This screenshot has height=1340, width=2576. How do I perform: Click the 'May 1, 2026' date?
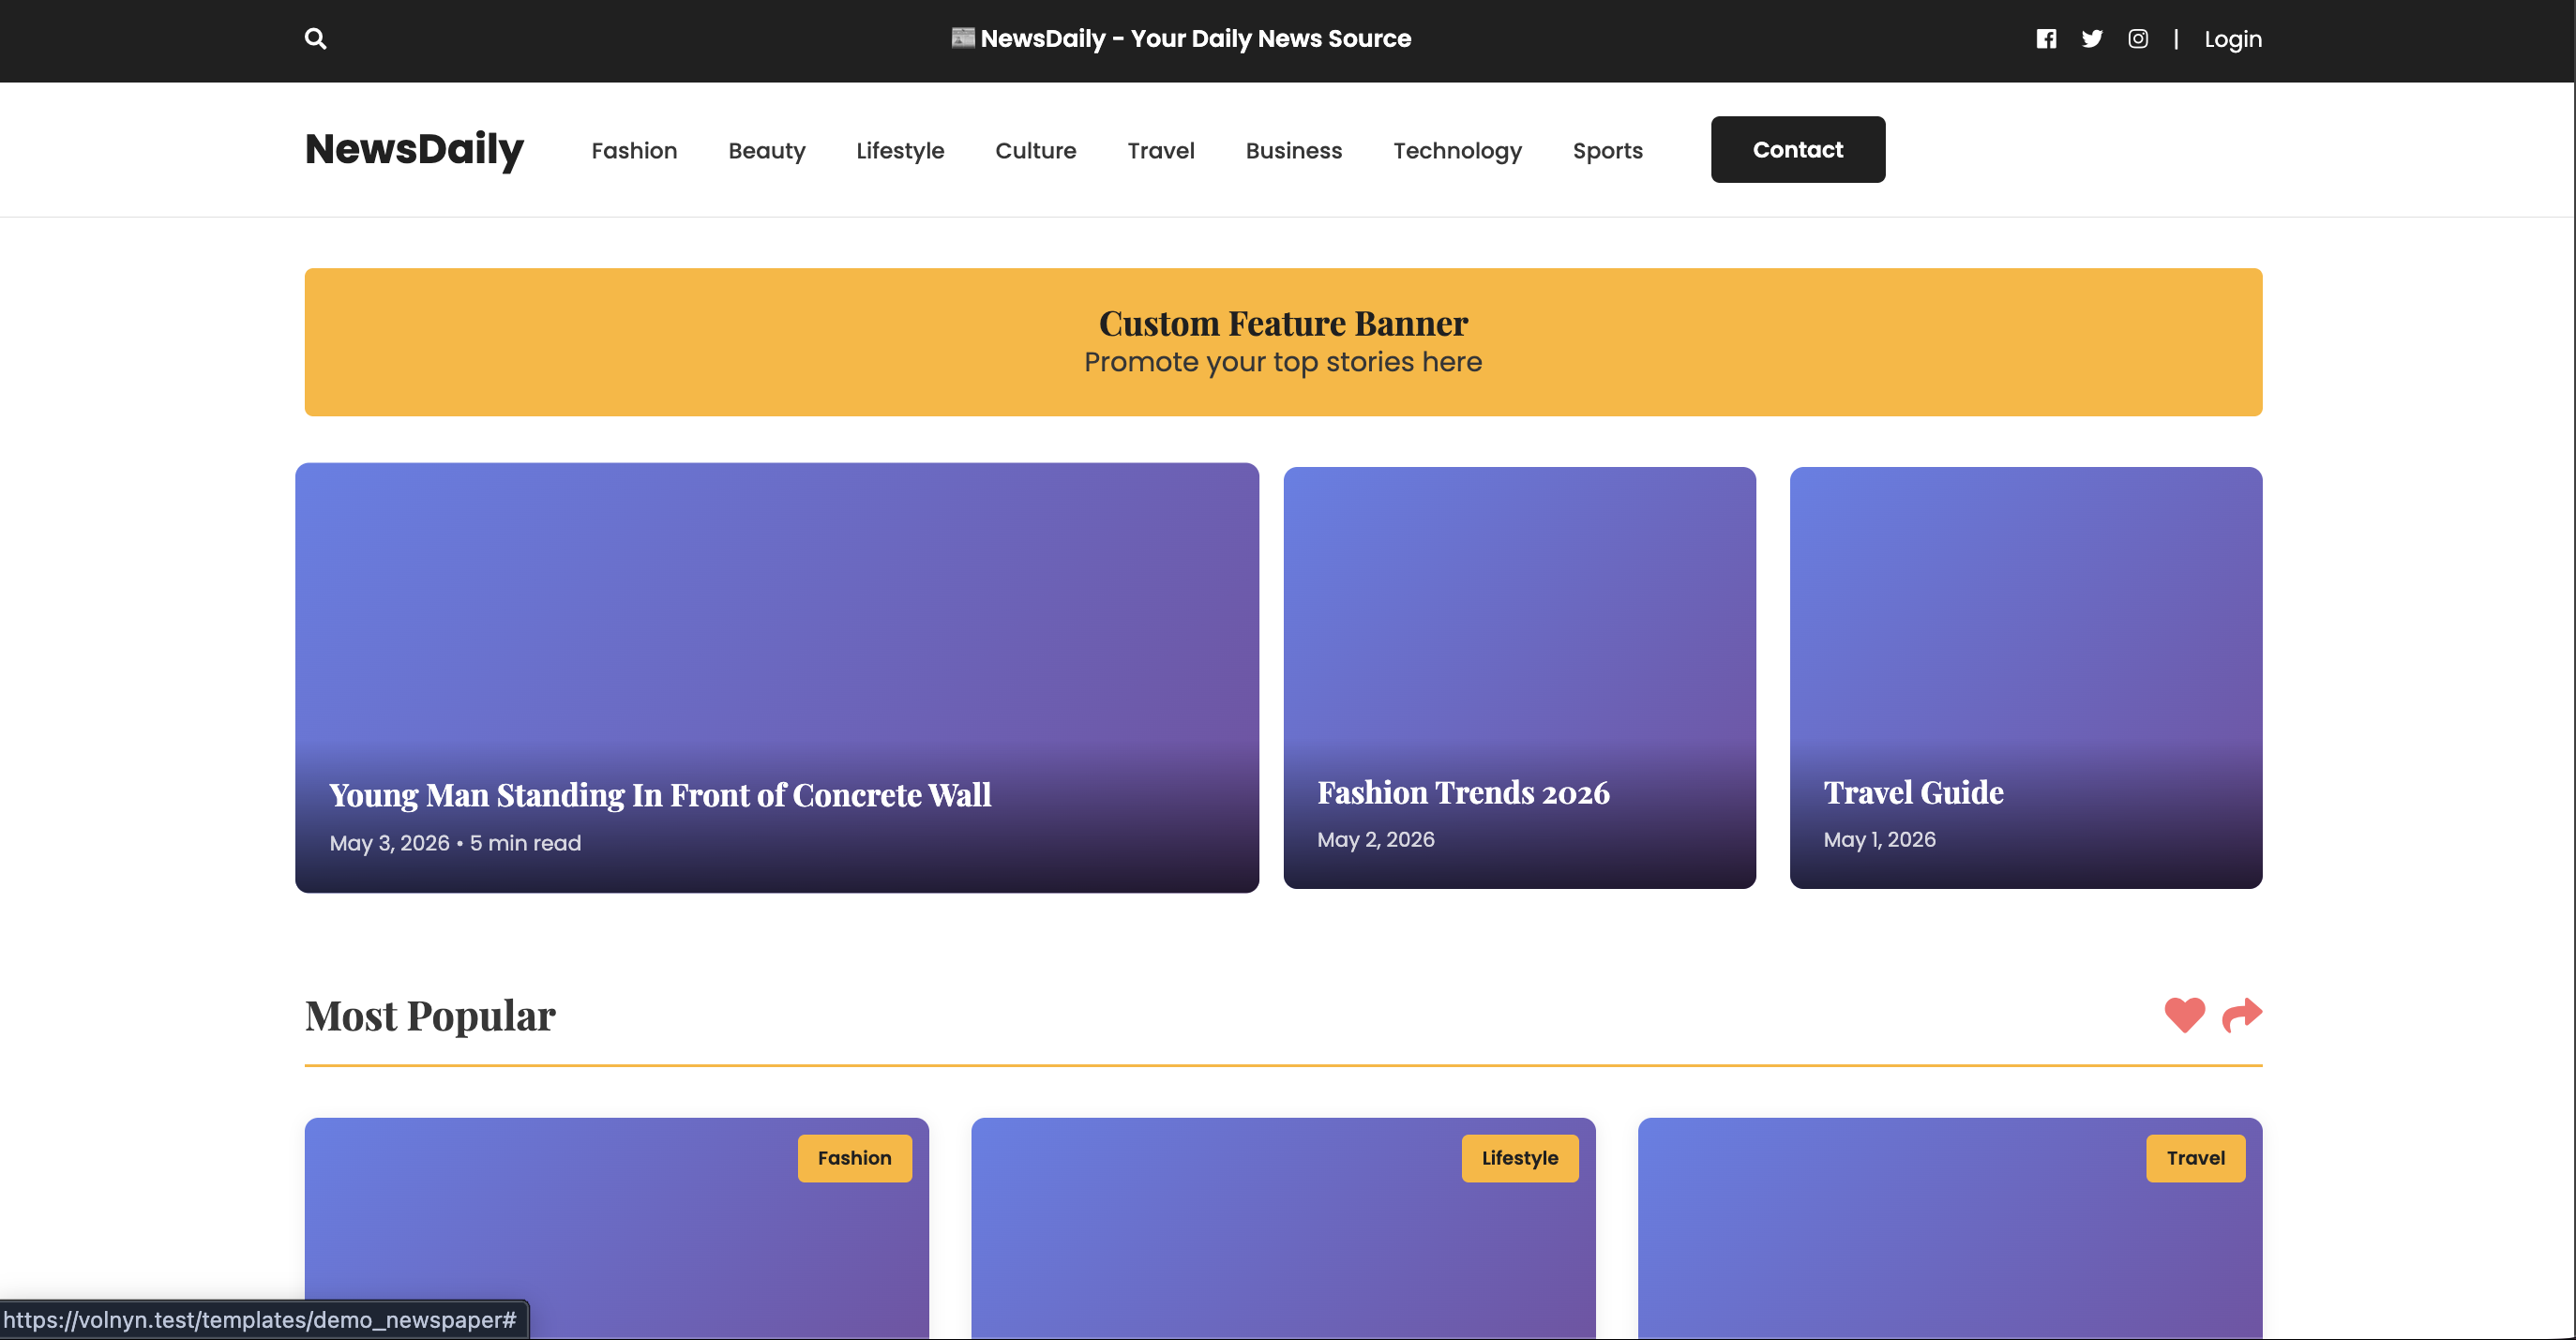(1880, 839)
